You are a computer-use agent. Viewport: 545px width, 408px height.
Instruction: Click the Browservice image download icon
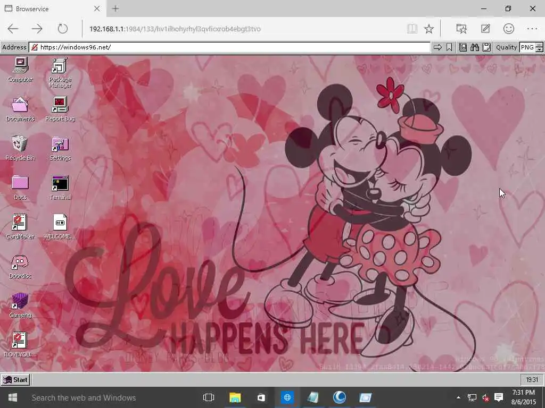click(463, 47)
